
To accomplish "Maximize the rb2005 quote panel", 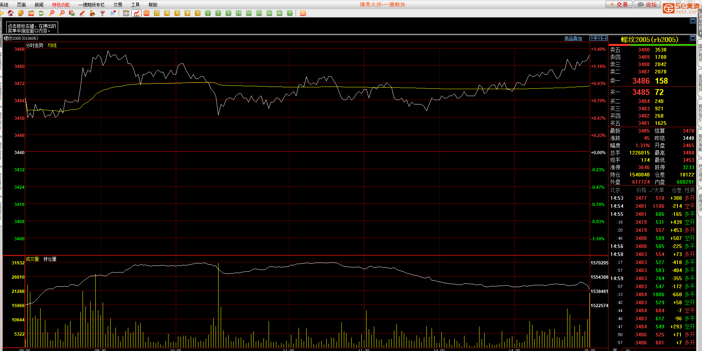I will (692, 38).
